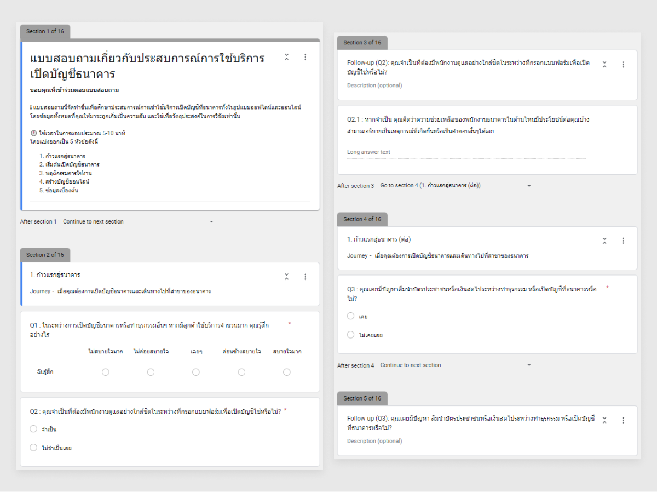The width and height of the screenshot is (657, 492).
Task: Open Section 1 three-dot more options menu
Action: pos(306,57)
